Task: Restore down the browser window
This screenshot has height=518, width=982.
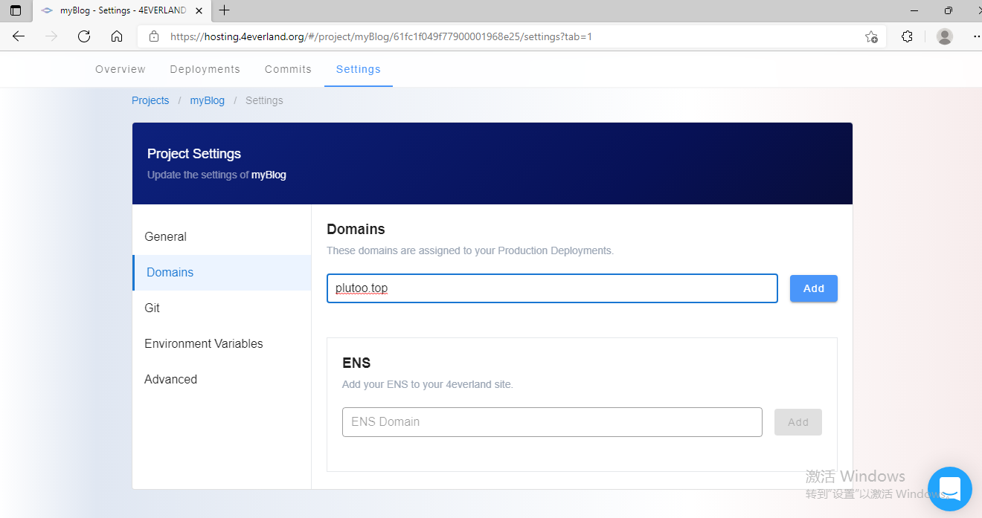Action: (x=948, y=10)
